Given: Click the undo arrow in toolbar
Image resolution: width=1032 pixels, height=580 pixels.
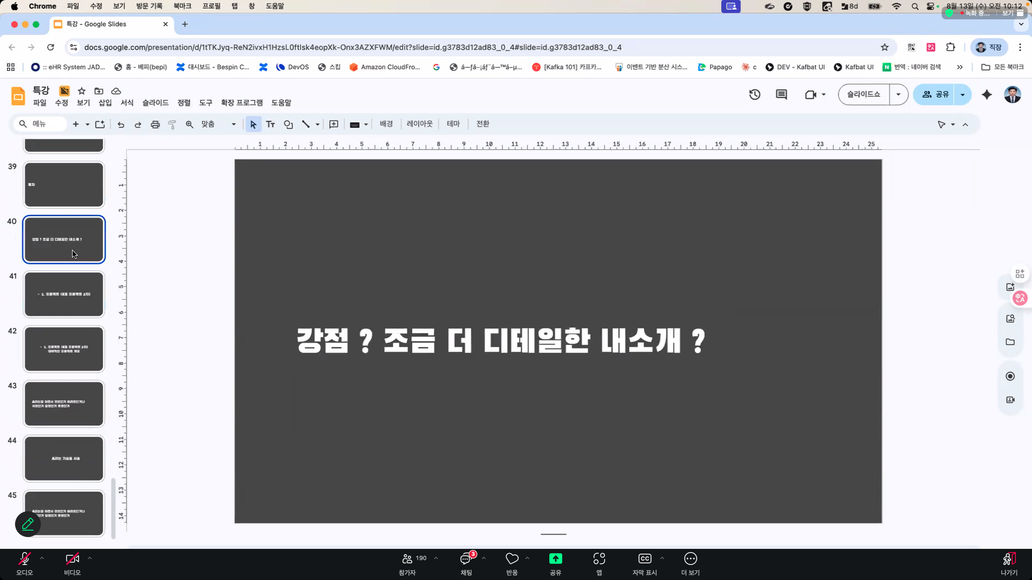Looking at the screenshot, I should tap(121, 125).
